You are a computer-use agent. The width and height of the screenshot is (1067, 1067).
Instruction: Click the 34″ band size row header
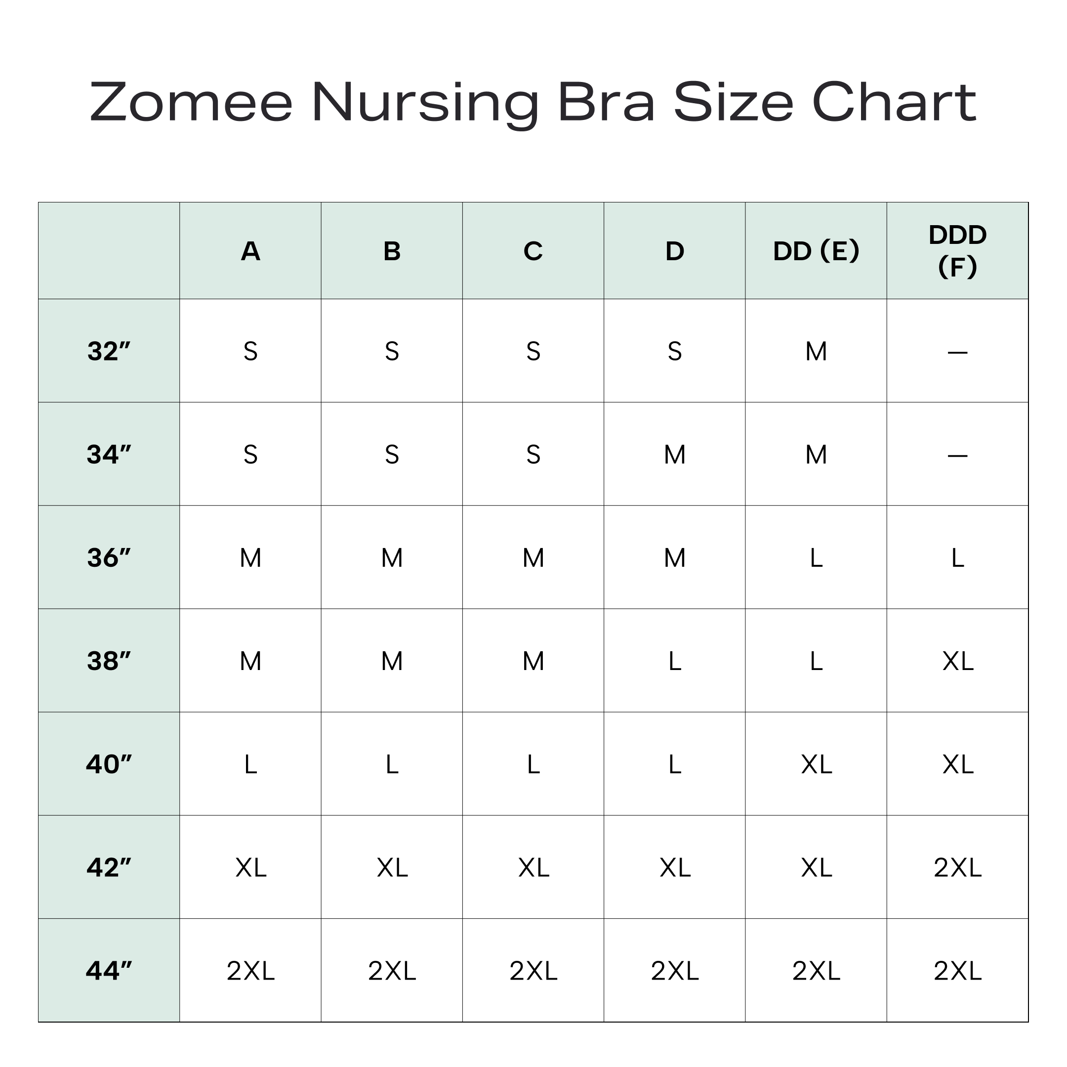tap(109, 455)
